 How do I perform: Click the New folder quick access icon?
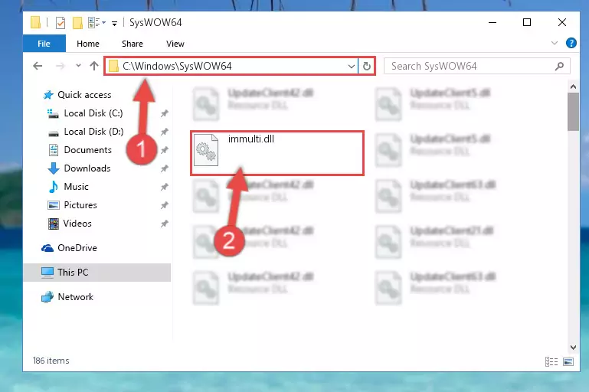pyautogui.click(x=77, y=23)
